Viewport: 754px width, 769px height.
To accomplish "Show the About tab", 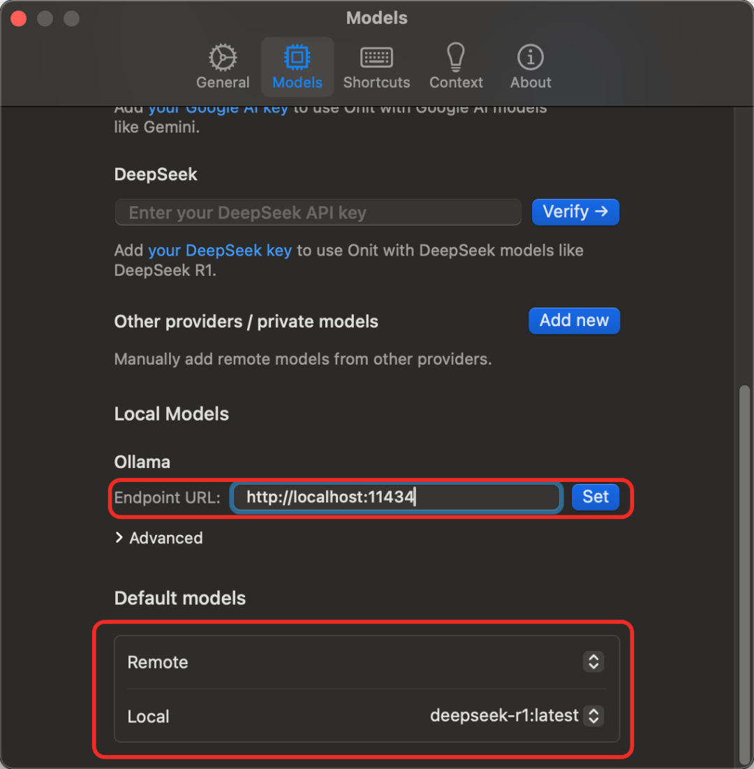I will pyautogui.click(x=531, y=66).
